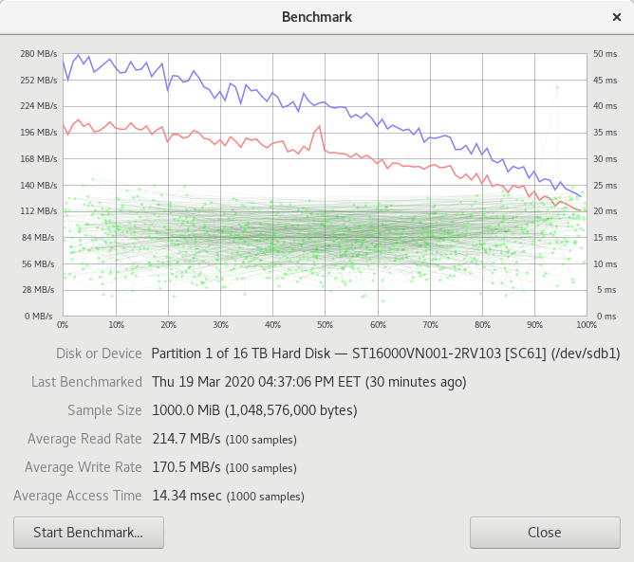Click the 56 MB/s axis label
The image size is (634, 562).
(38, 264)
